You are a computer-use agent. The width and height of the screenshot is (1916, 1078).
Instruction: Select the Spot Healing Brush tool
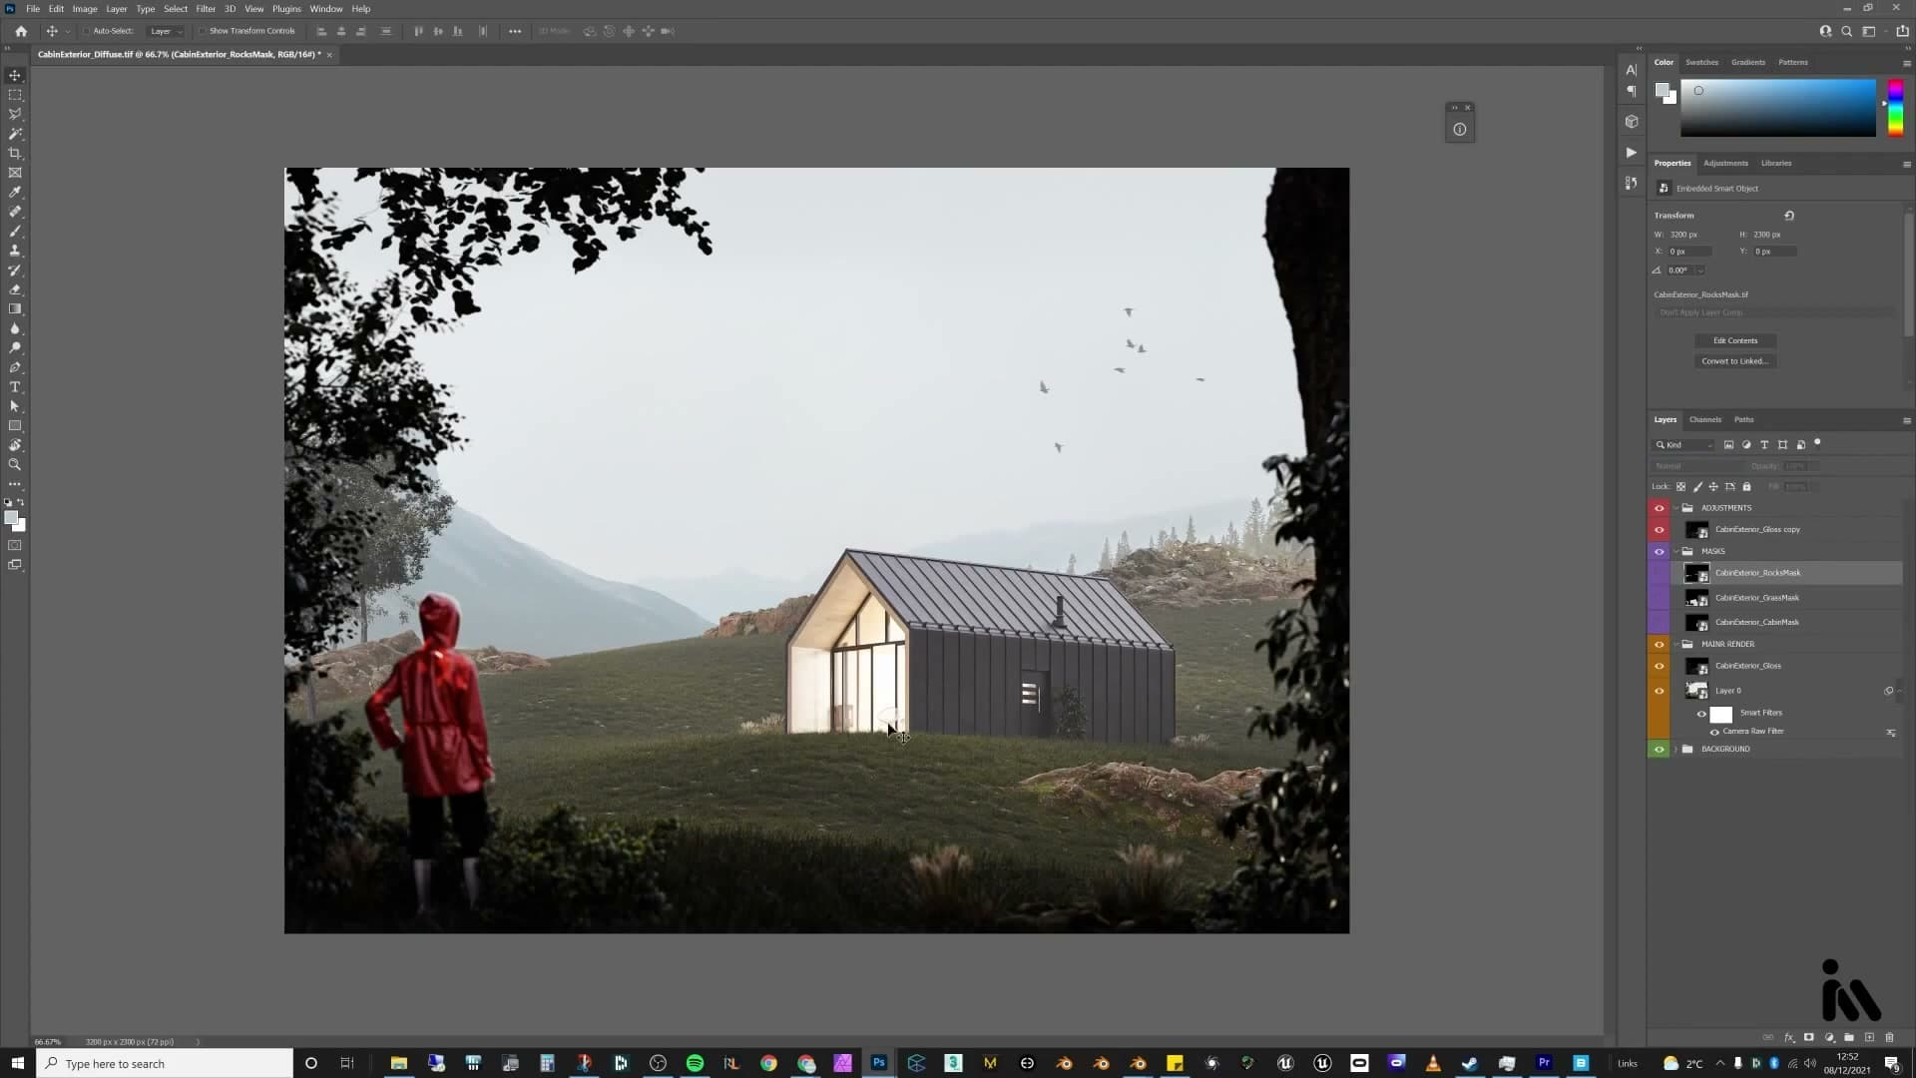click(15, 212)
